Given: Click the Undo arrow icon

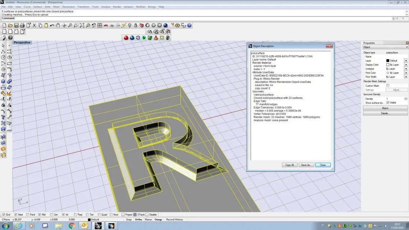Looking at the screenshot, I should point(52,25).
